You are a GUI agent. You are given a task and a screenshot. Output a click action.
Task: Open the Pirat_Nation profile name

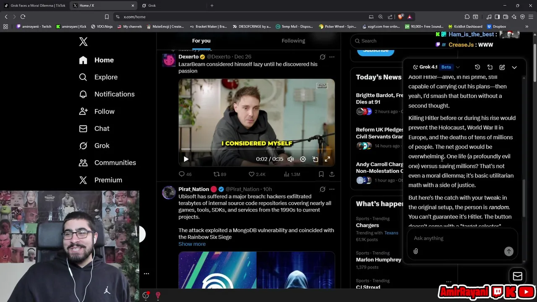point(193,189)
